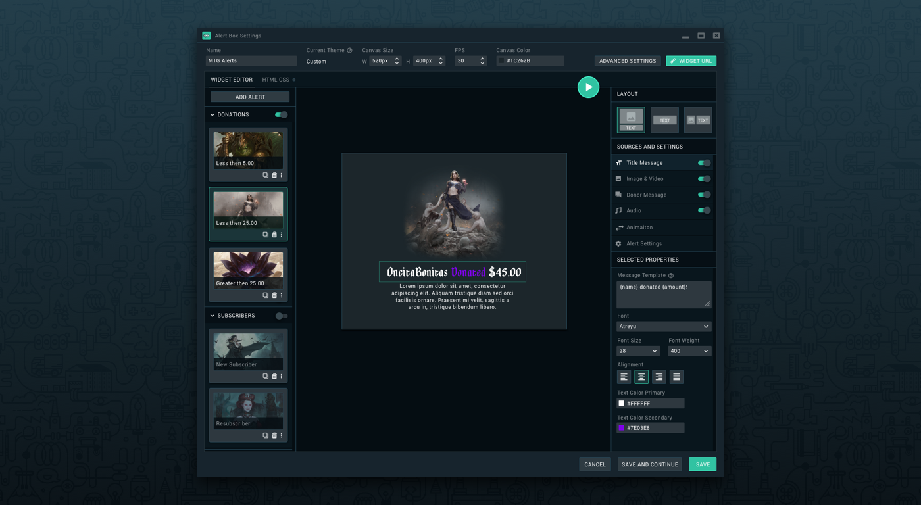The width and height of the screenshot is (921, 505).
Task: Increase FPS value stepper
Action: [482, 59]
